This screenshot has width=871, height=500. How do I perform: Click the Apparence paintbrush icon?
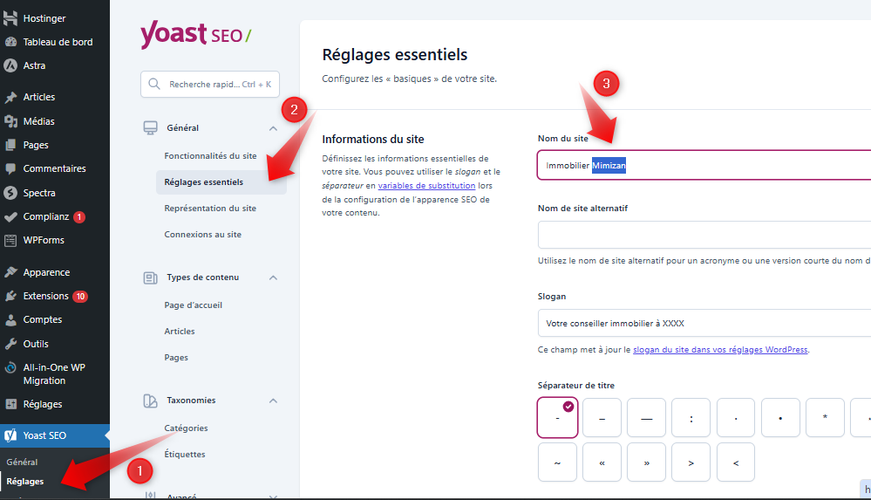[11, 272]
